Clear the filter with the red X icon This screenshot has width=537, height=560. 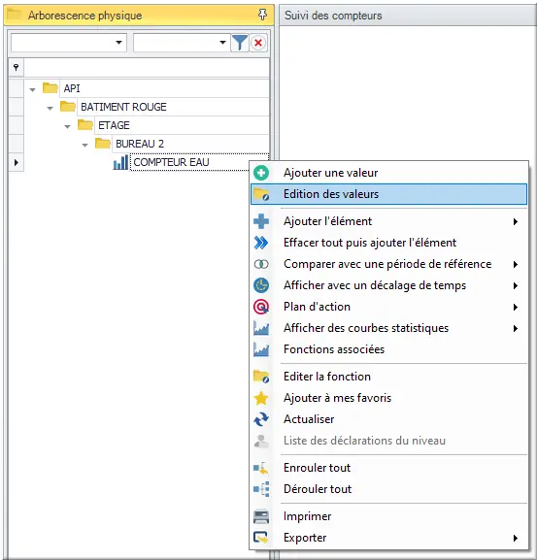click(258, 43)
